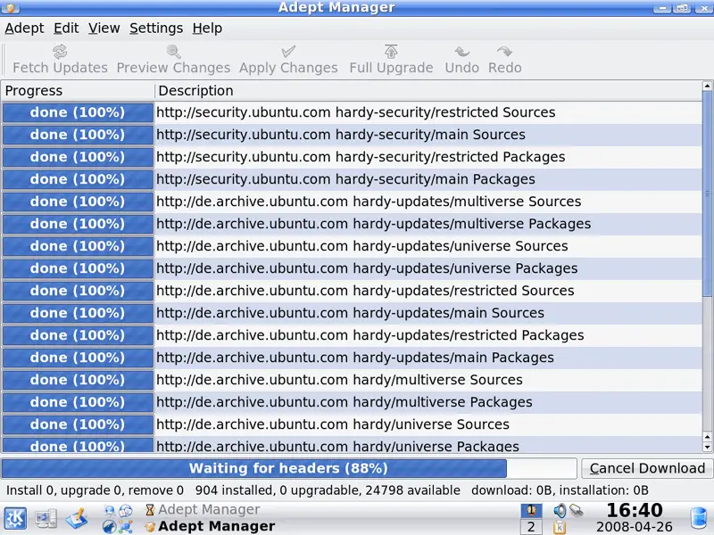Click the Adept window menu icon in title bar
The image size is (714, 535).
click(x=11, y=7)
